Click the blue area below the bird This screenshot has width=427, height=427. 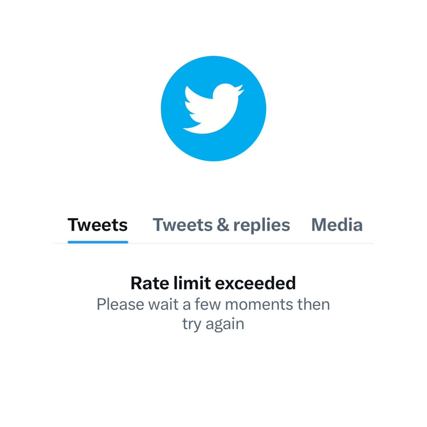[213, 147]
